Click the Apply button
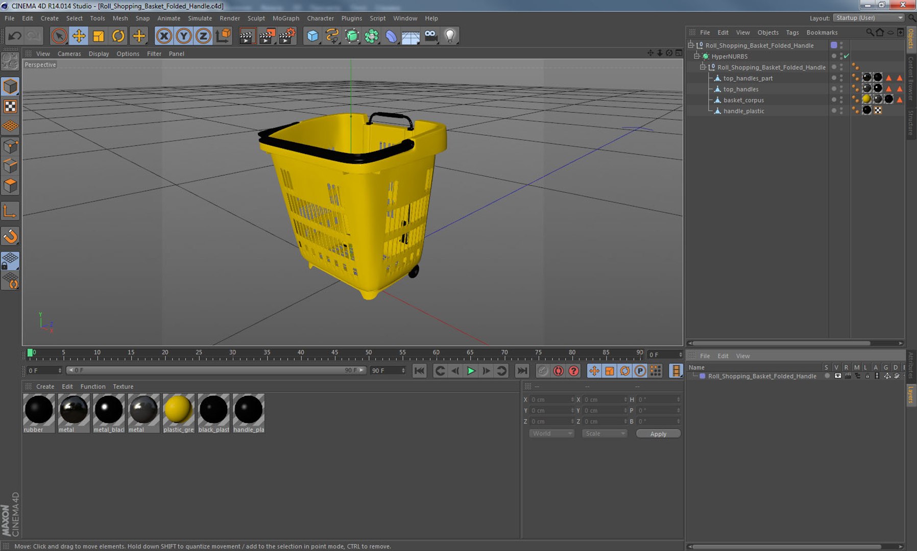917x551 pixels. (658, 434)
